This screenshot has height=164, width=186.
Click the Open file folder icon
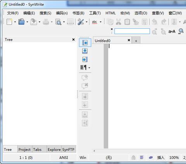(21, 22)
